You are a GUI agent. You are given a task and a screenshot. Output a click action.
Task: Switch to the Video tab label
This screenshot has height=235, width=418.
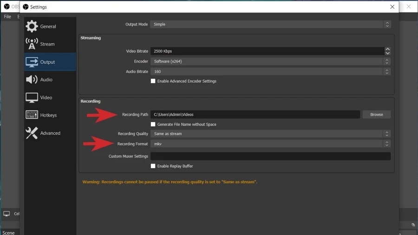click(46, 98)
